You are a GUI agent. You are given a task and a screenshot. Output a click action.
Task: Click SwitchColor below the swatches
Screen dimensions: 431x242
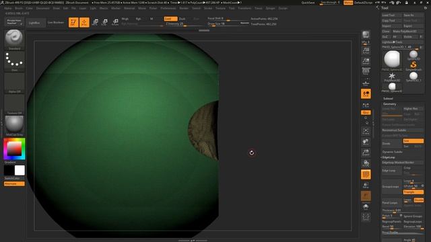coord(12,178)
